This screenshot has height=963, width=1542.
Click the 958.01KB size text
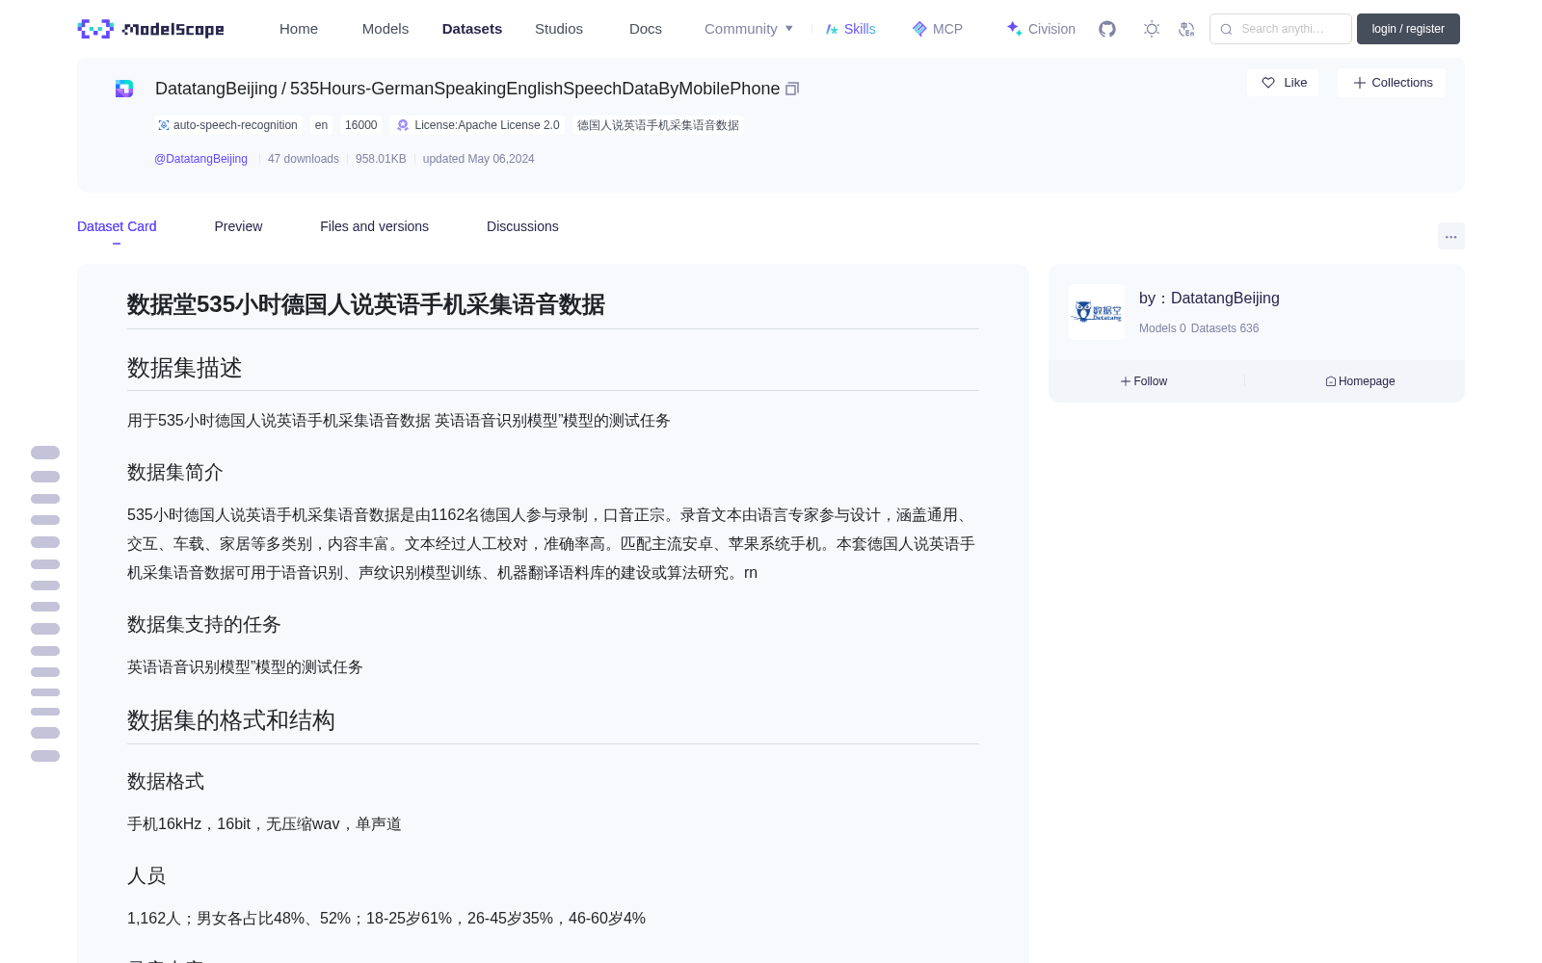click(x=381, y=159)
